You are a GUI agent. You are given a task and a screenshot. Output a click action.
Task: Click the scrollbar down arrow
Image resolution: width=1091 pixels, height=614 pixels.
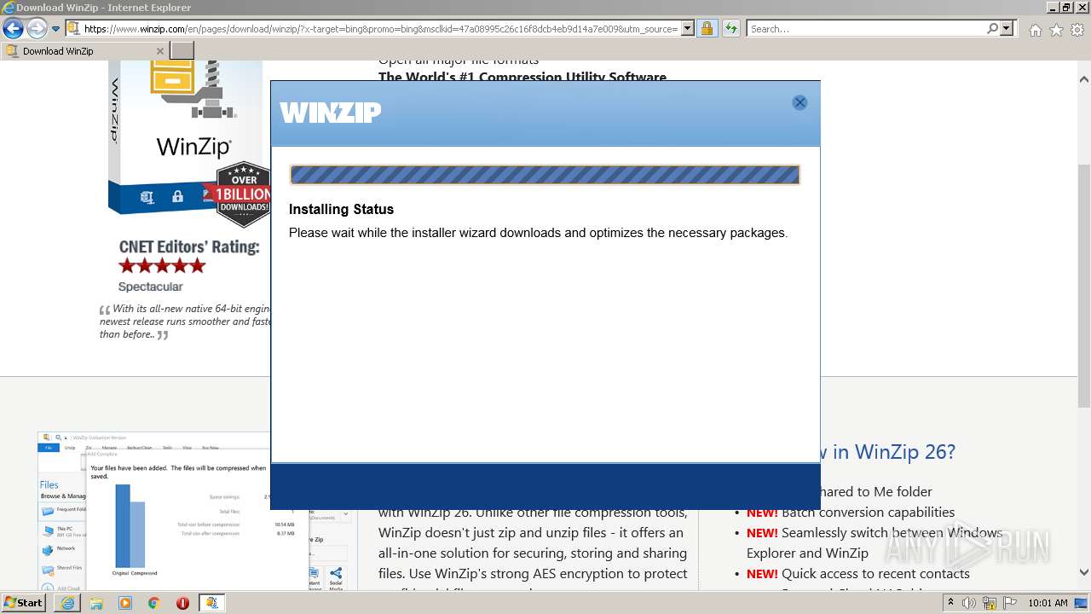coord(1084,573)
